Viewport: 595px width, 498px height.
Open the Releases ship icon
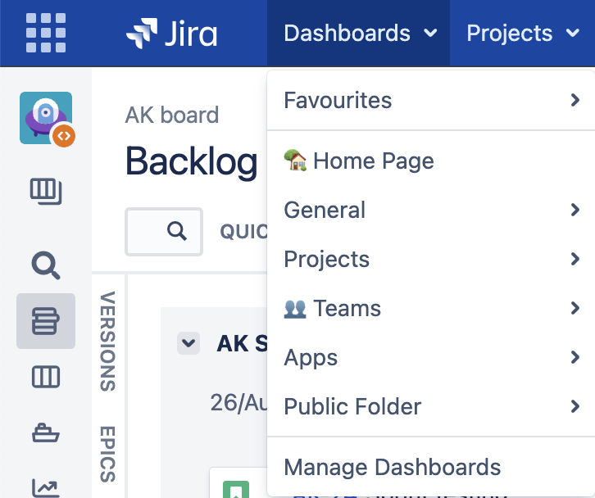click(46, 433)
